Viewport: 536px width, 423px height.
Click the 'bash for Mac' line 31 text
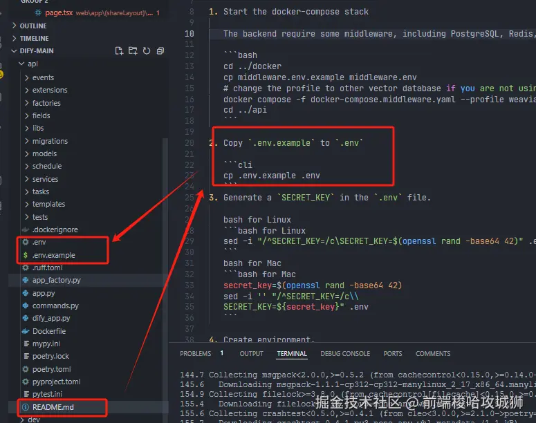pyautogui.click(x=252, y=263)
